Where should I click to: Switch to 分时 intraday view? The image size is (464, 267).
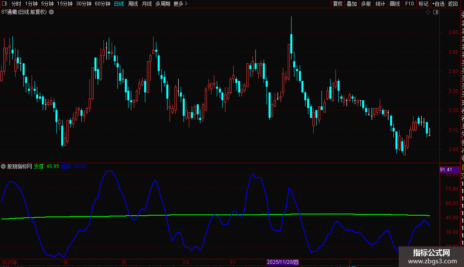16,4
